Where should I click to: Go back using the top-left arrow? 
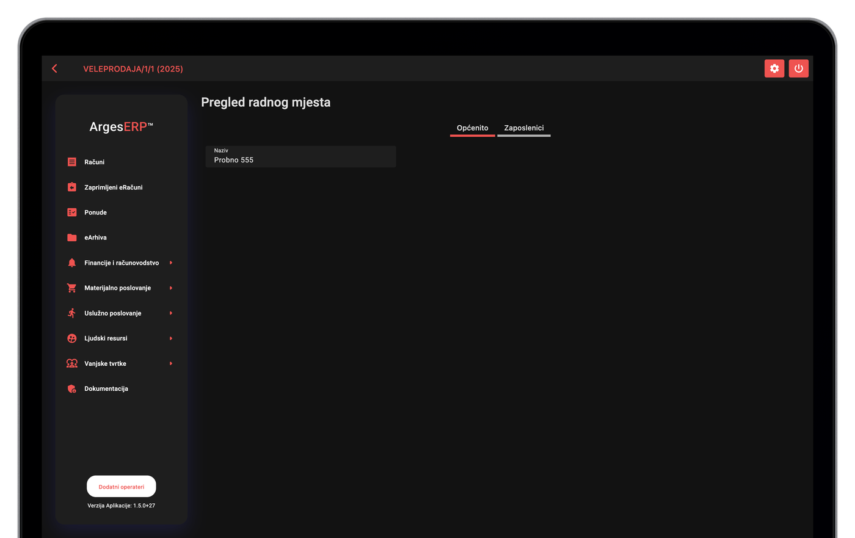(x=55, y=68)
